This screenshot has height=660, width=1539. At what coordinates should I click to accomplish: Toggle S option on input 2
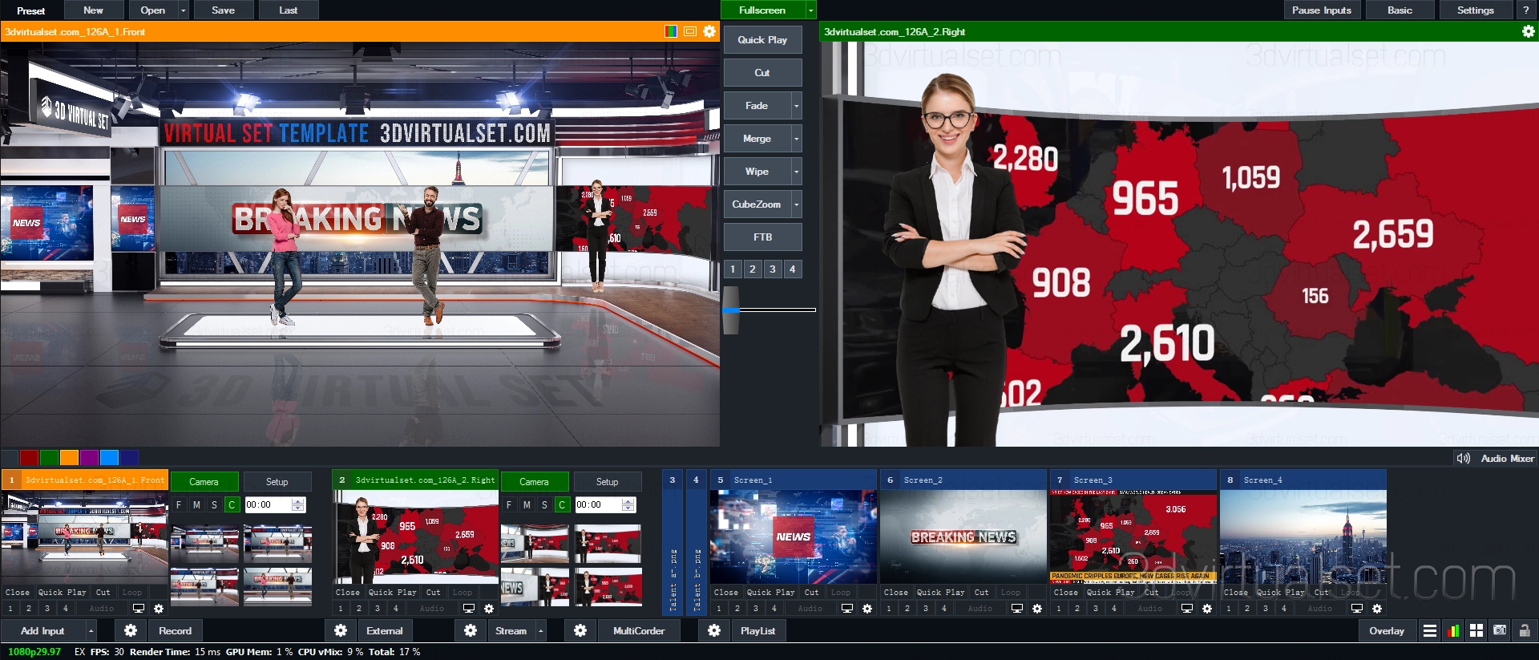tap(544, 504)
